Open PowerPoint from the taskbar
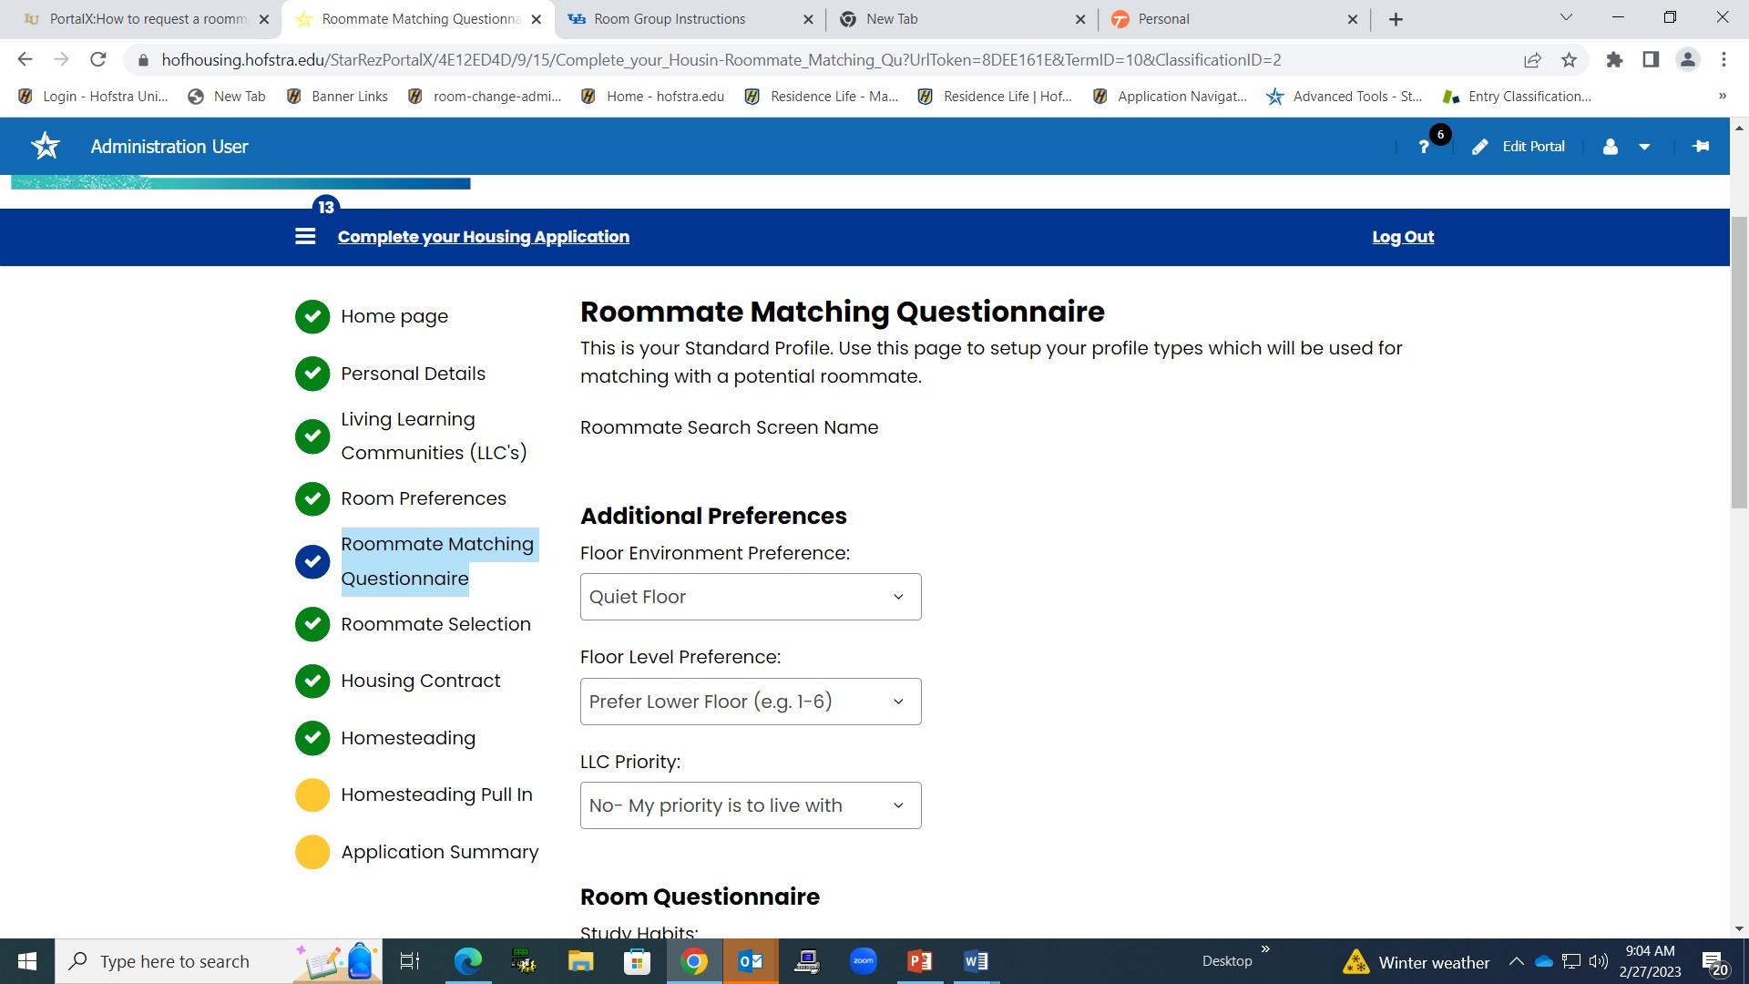 click(x=919, y=961)
